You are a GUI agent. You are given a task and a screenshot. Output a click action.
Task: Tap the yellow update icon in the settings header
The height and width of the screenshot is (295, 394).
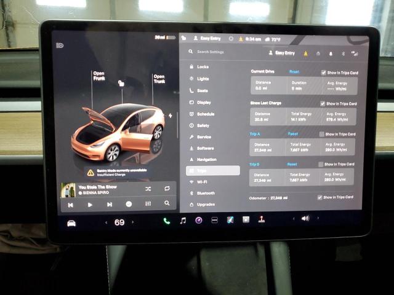coord(305,53)
